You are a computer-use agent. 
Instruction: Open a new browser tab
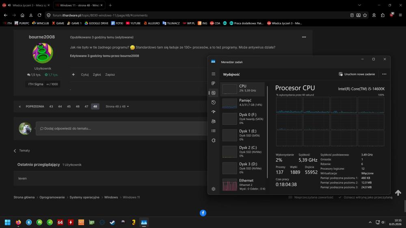(x=110, y=5)
